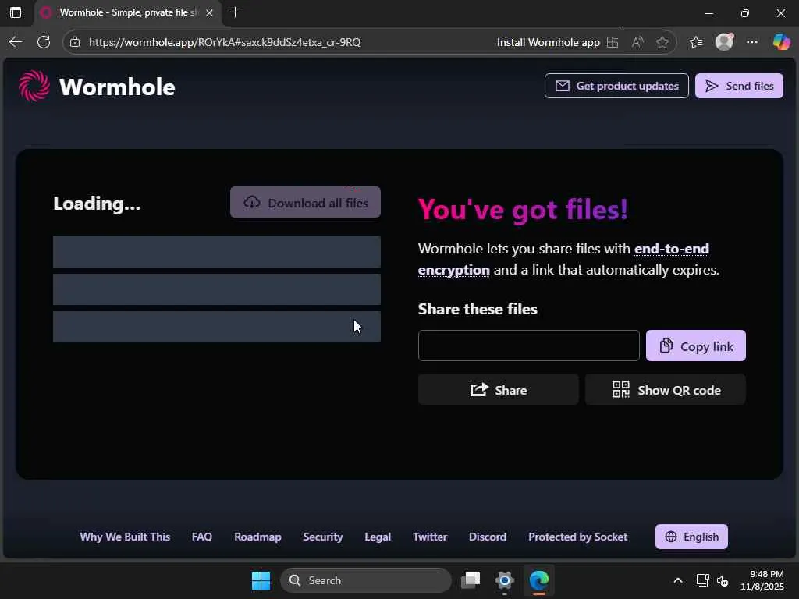The height and width of the screenshot is (599, 799).
Task: Open the Roadmap footer link
Action: tap(257, 537)
